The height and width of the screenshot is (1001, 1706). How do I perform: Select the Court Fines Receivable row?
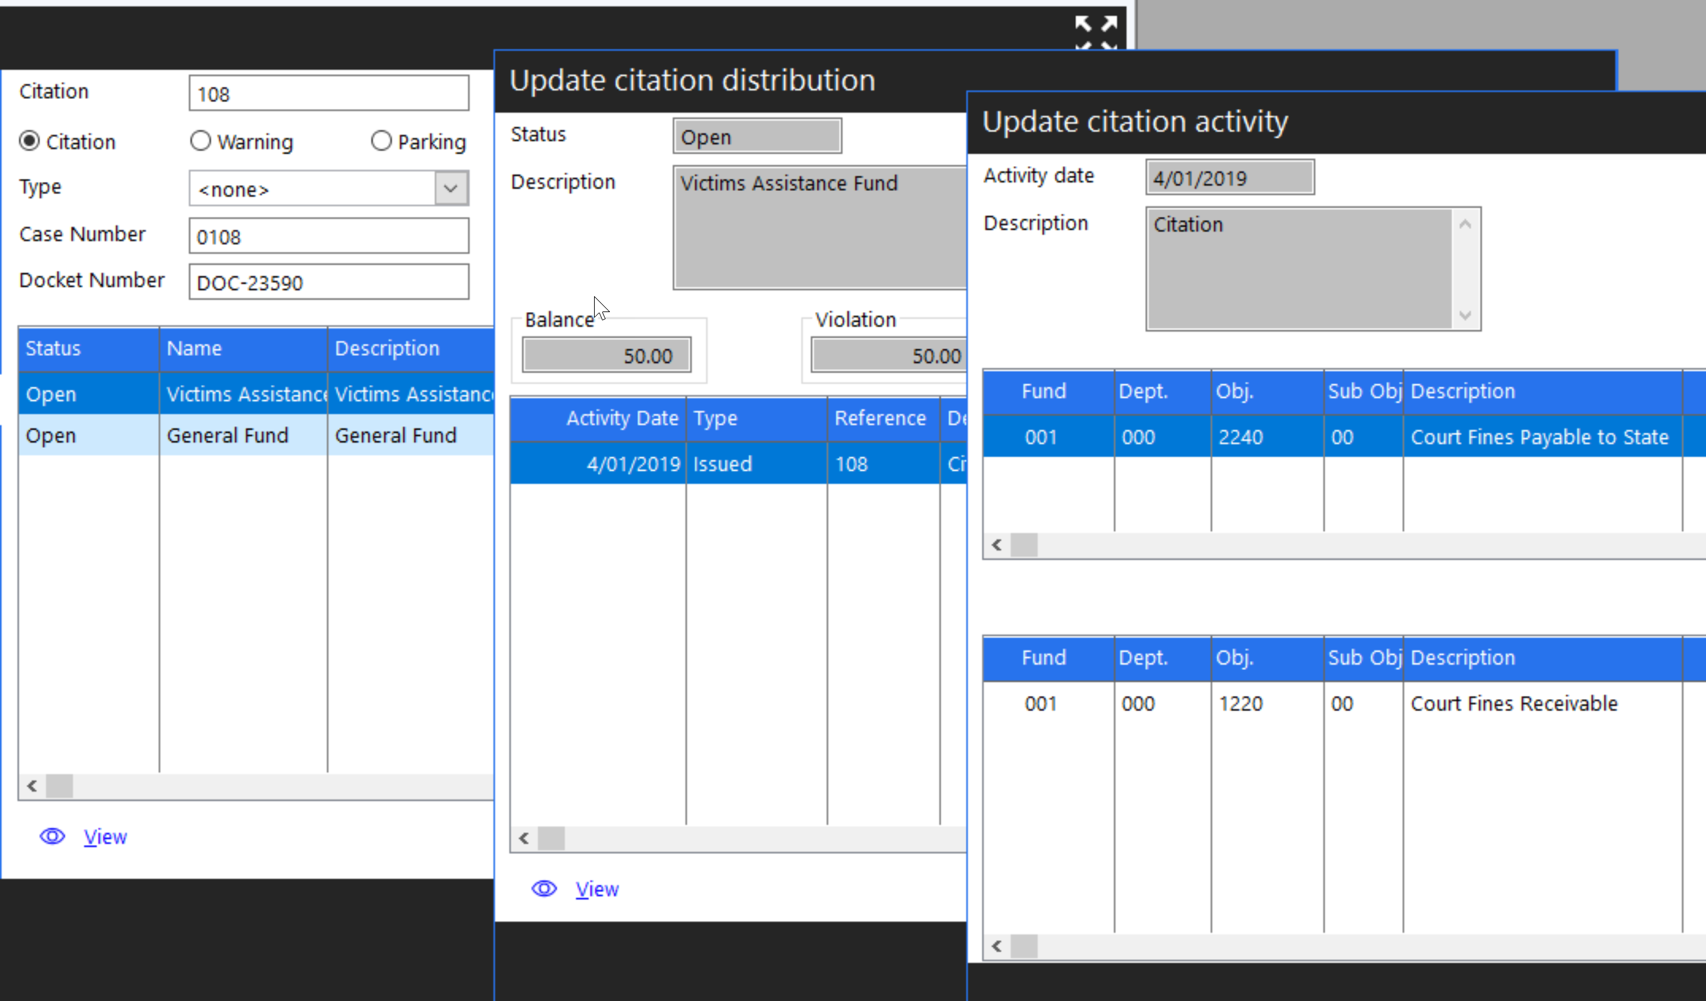[1513, 704]
